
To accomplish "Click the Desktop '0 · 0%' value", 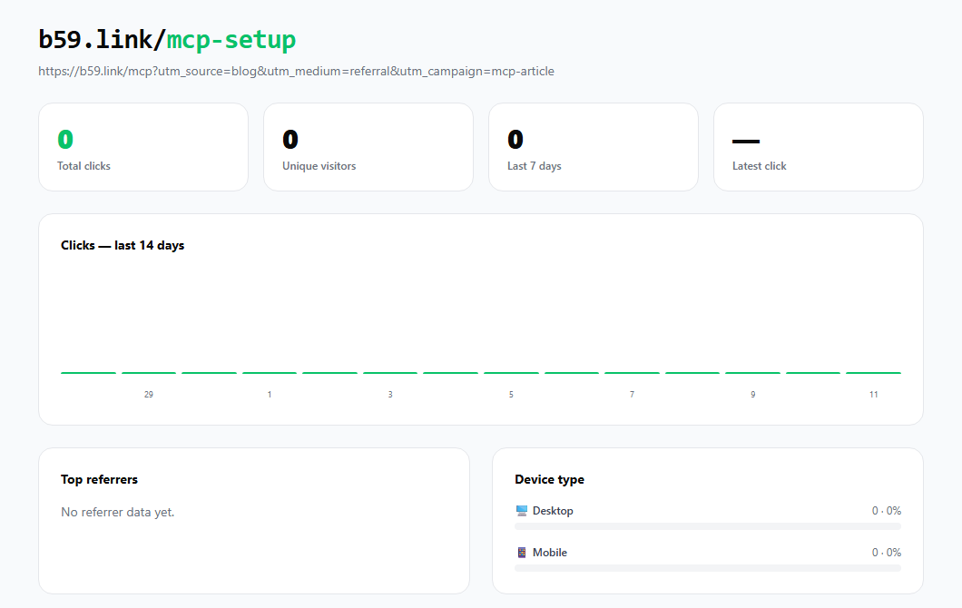I will coord(887,511).
